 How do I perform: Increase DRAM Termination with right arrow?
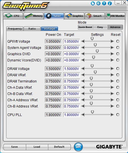click(x=112, y=81)
